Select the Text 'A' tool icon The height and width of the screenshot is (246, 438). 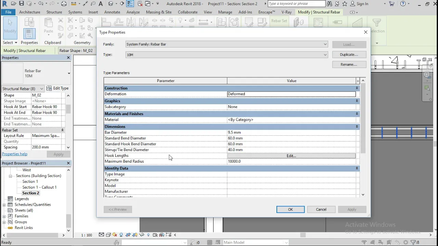click(101, 4)
